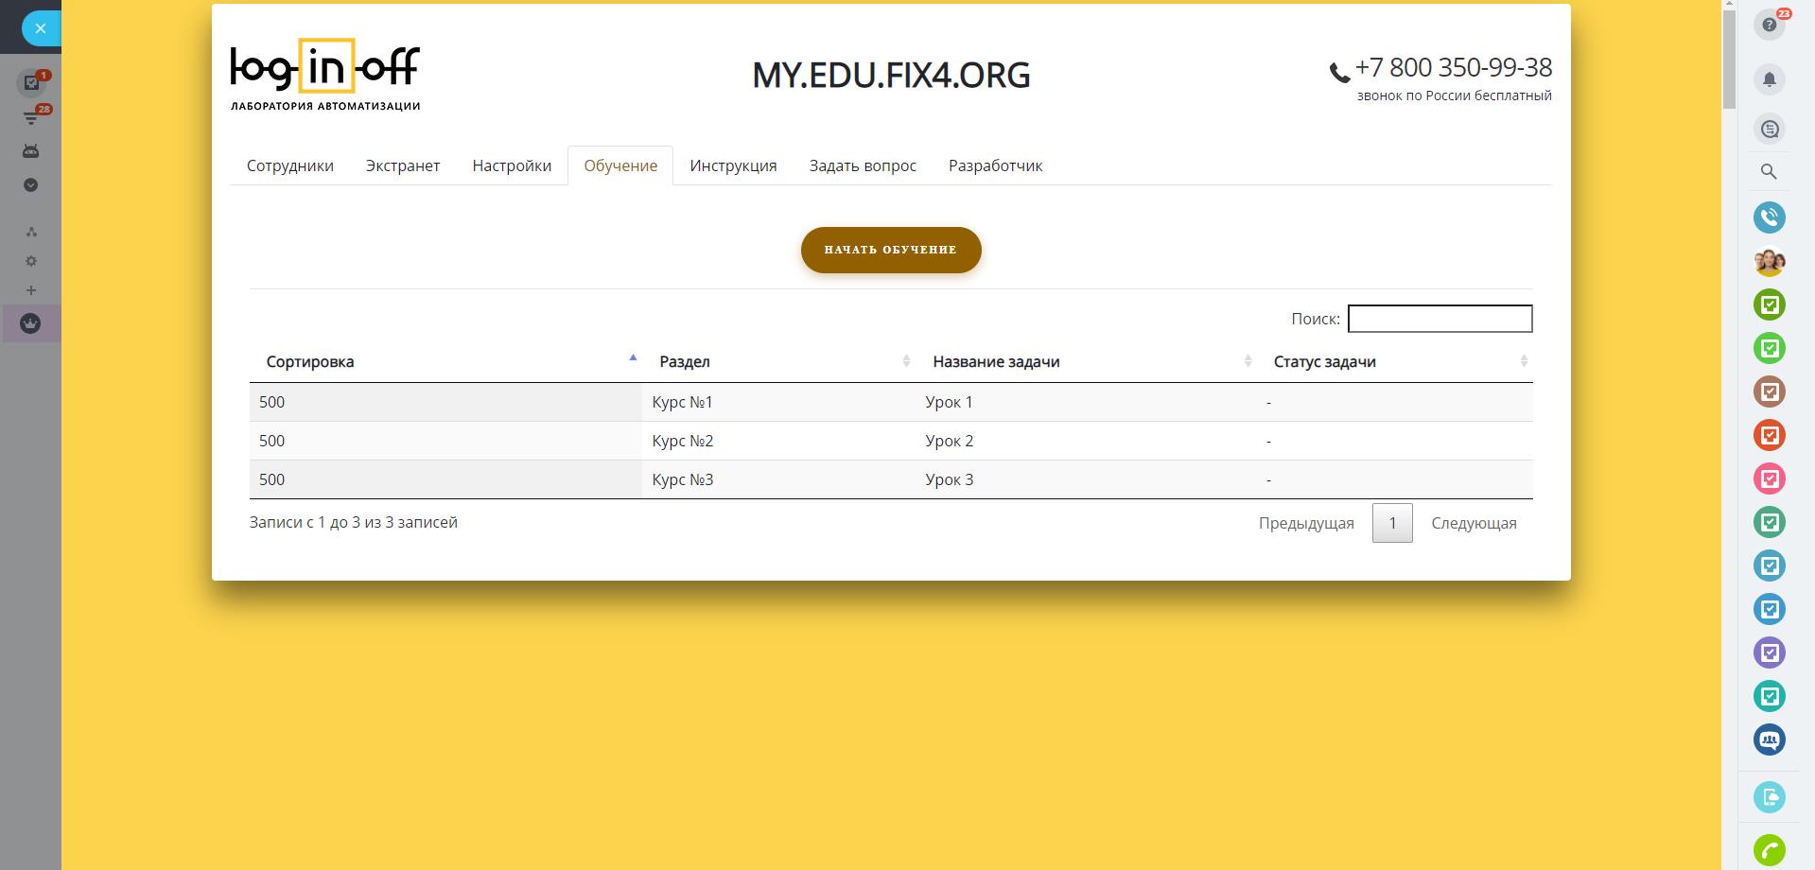Click the Поиск search input field
Image resolution: width=1815 pixels, height=870 pixels.
1439,319
